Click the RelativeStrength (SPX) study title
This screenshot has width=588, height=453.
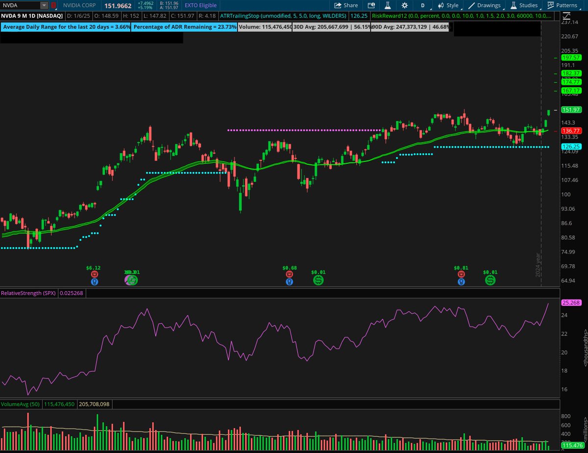tap(29, 293)
